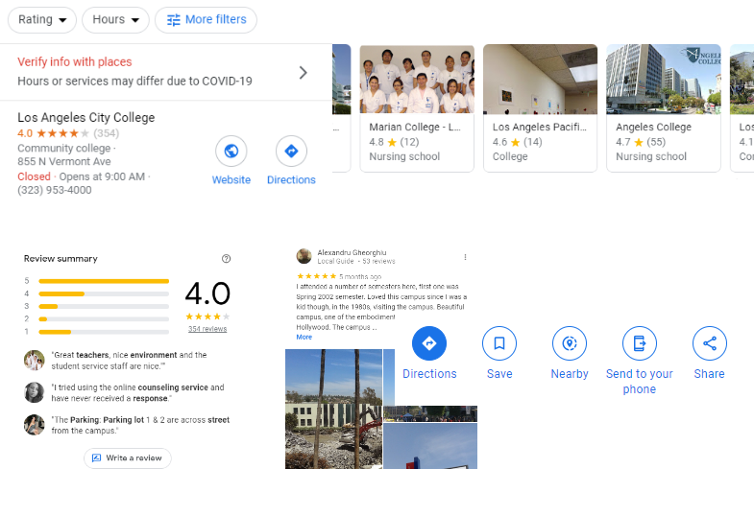Click the 5-star rating bar

coord(104,281)
